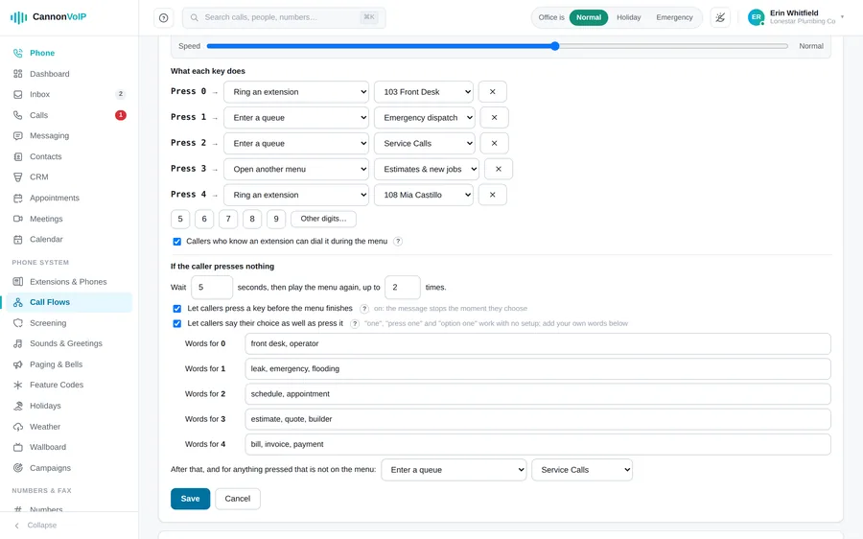Cancel the menu edits

pos(237,499)
